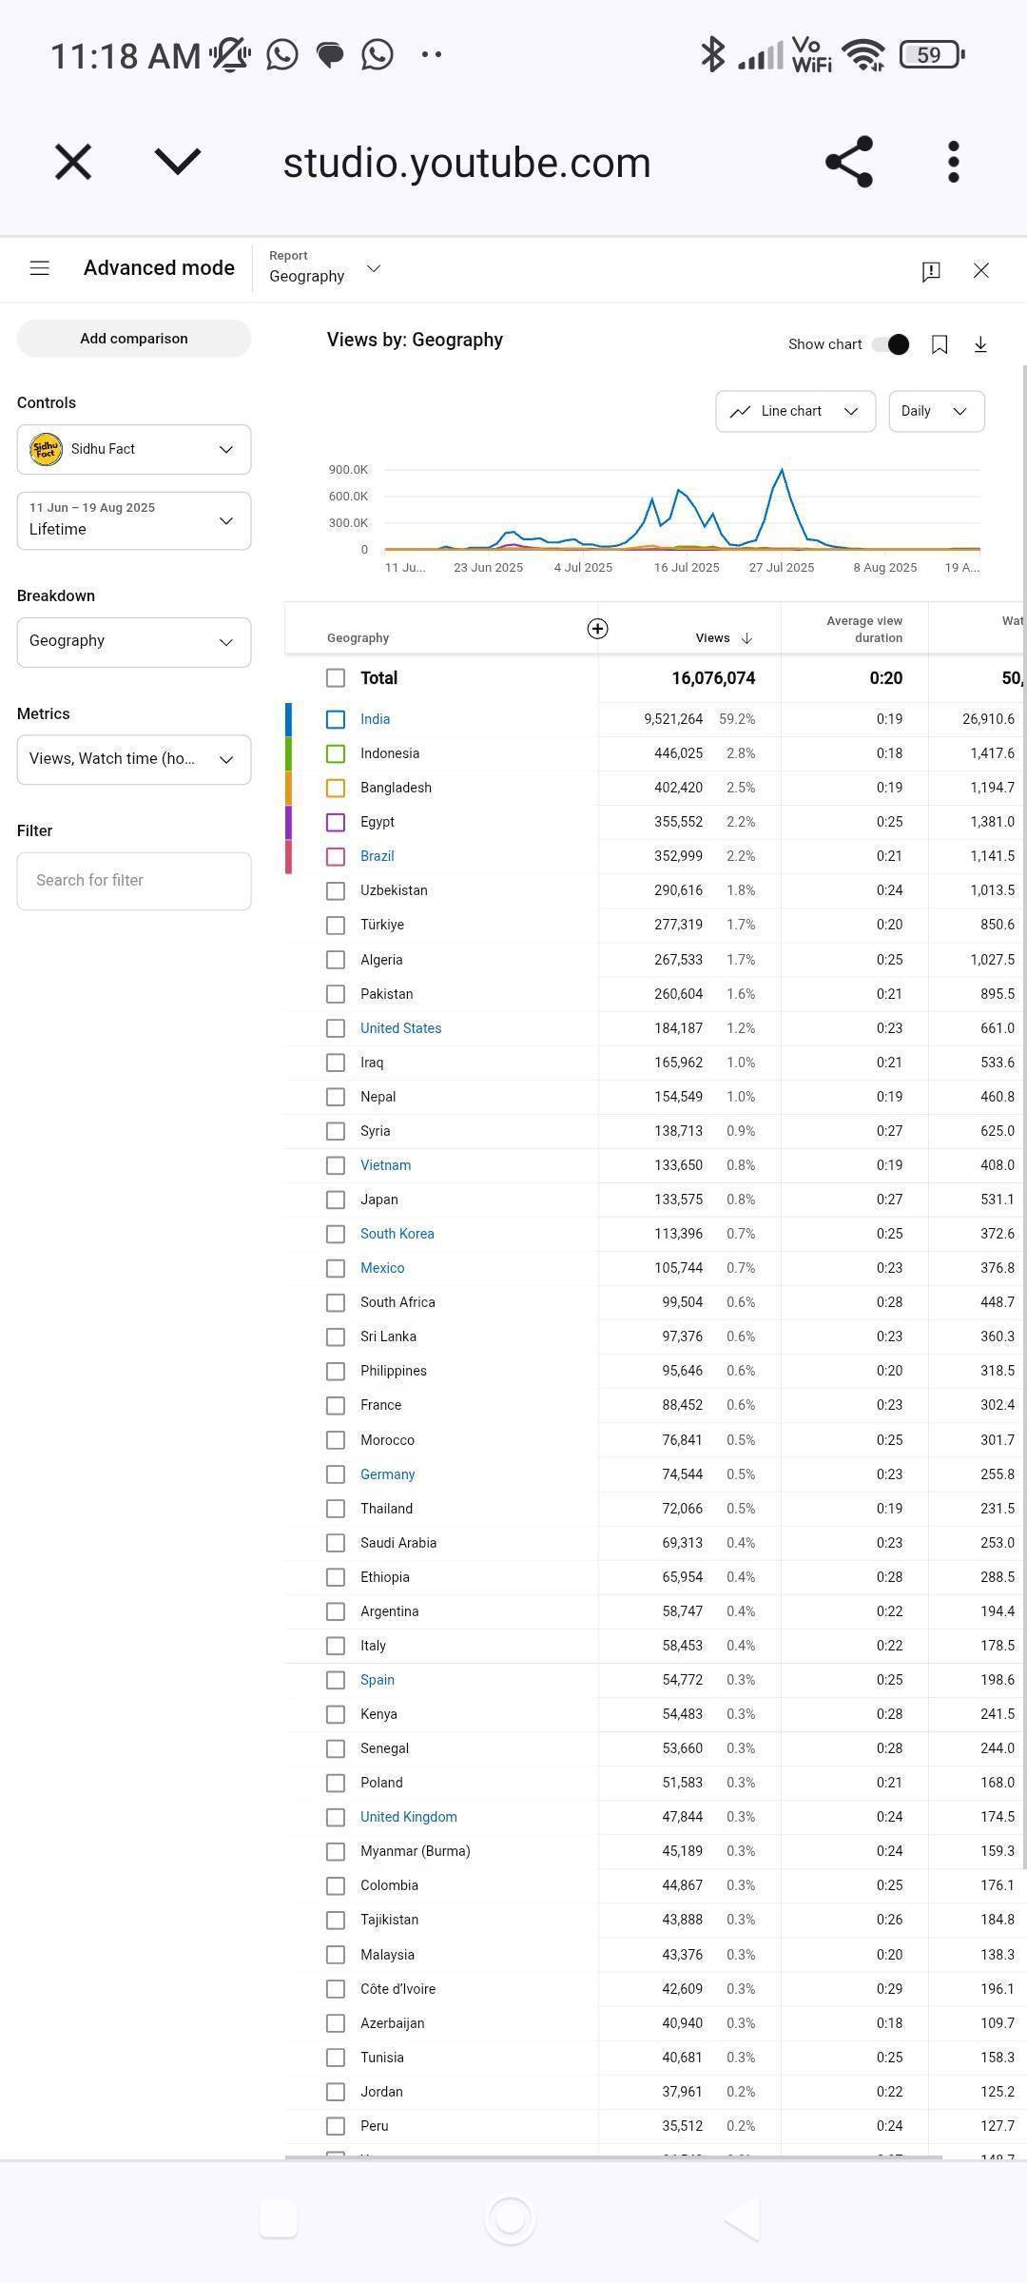Open the Report Geography selector
The height and width of the screenshot is (2283, 1027).
325,268
